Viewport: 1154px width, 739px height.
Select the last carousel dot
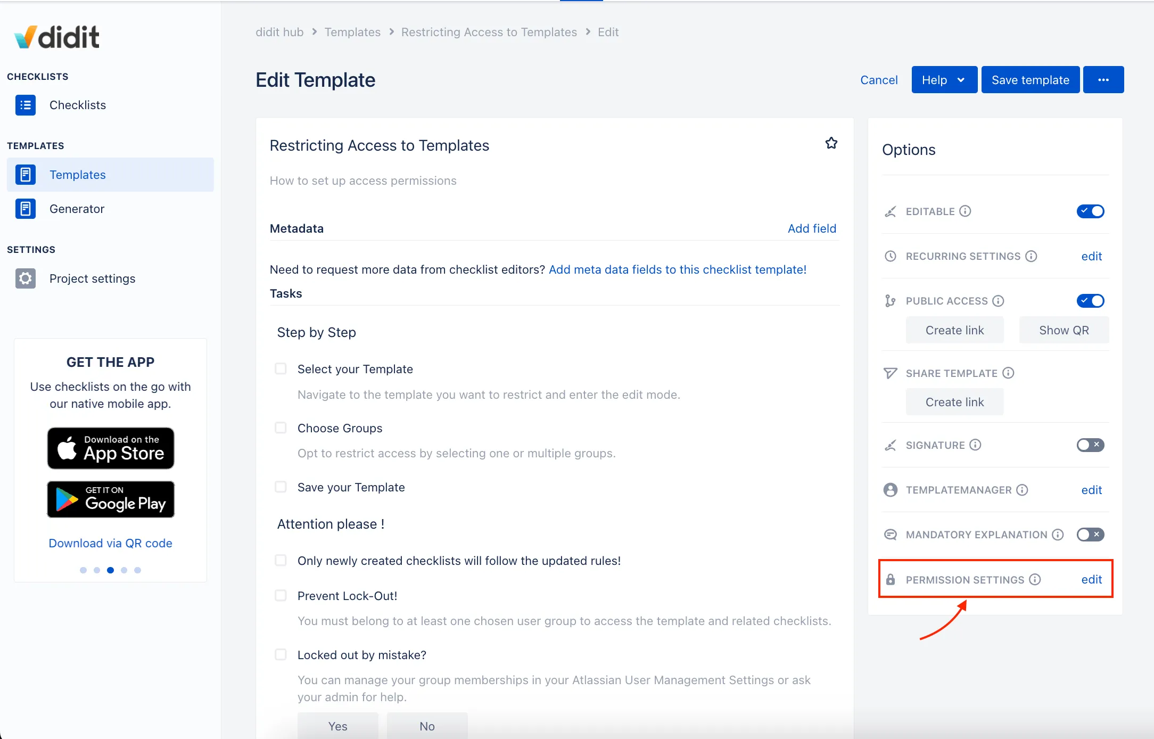(137, 570)
